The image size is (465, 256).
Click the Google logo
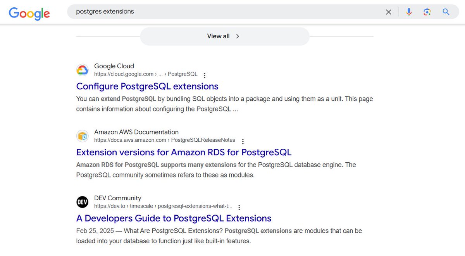tap(29, 13)
